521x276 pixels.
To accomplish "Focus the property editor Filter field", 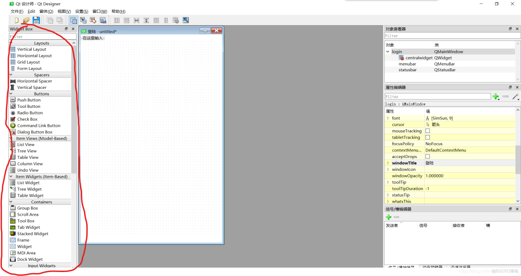I will point(437,96).
